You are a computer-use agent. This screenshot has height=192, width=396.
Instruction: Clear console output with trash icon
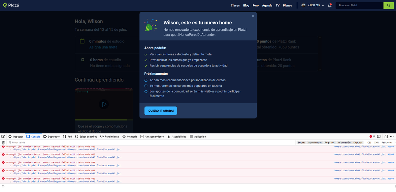coord(3,142)
